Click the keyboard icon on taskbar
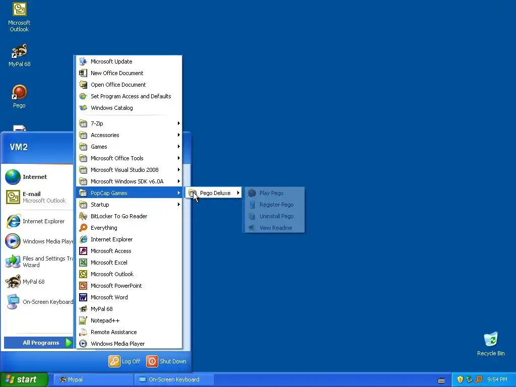Image resolution: width=516 pixels, height=387 pixels. [x=441, y=380]
